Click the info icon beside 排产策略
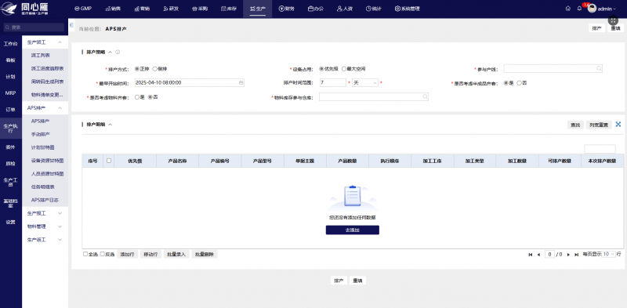Viewport: 627px width, 308px height. tap(118, 52)
